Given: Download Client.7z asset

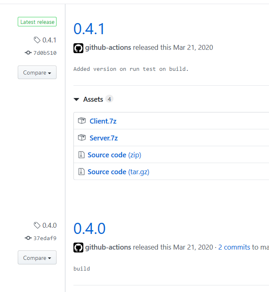Looking at the screenshot, I should pyautogui.click(x=103, y=121).
